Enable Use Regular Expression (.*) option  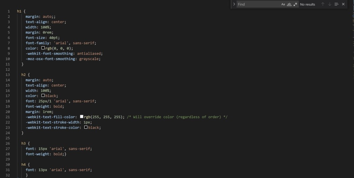coord(295,4)
